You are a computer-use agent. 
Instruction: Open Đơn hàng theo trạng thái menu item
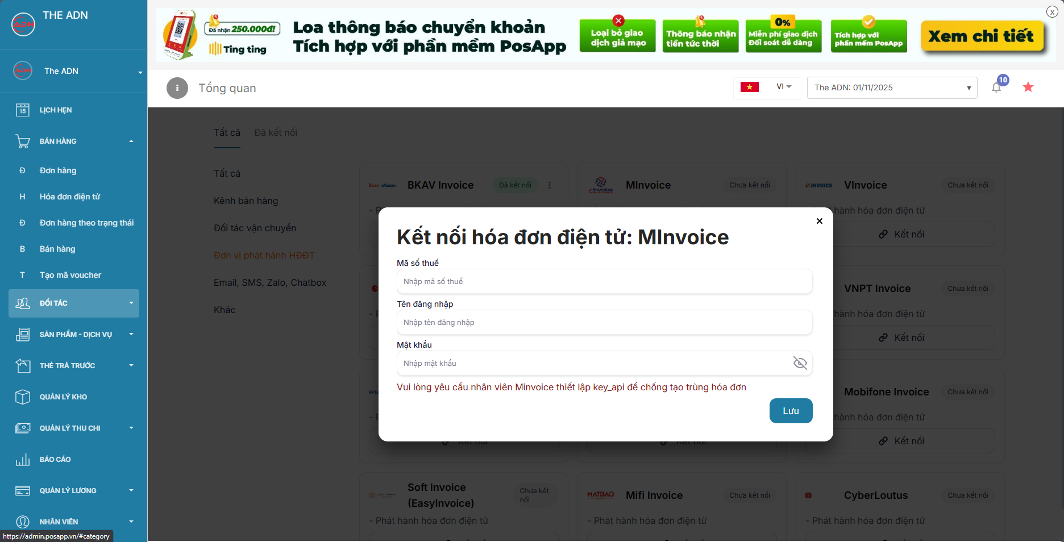coord(87,223)
